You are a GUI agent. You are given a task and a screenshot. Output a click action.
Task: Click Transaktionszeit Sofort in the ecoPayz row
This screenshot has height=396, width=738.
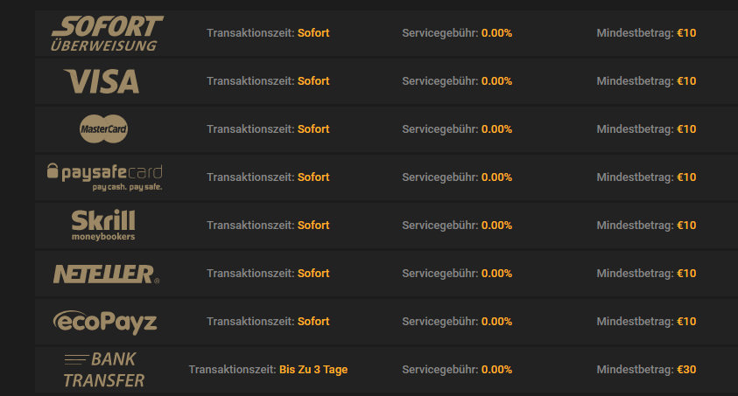click(x=268, y=322)
